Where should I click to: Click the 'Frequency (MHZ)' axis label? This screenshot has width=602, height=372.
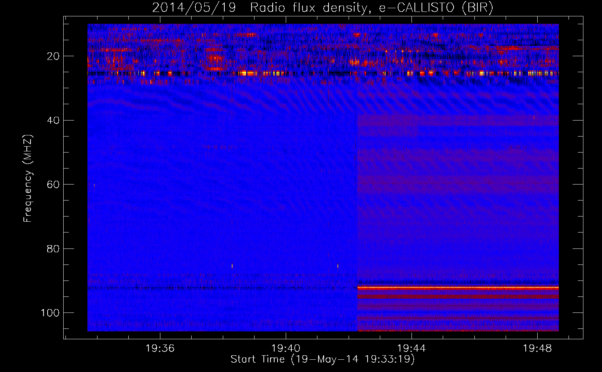click(28, 178)
